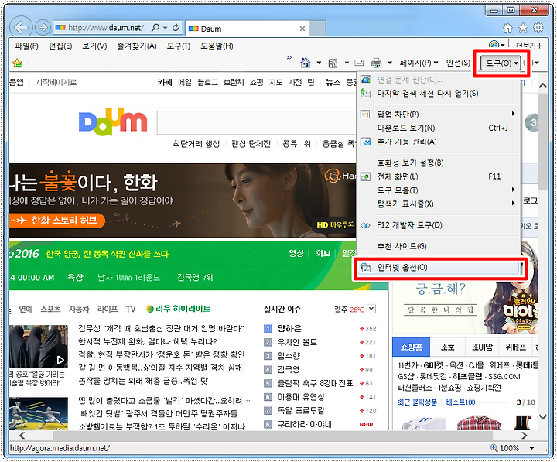
Task: Click the new tab button
Action: click(318, 29)
